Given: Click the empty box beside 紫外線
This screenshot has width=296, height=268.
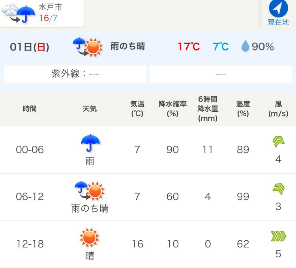Looking at the screenshot, I should [221, 74].
